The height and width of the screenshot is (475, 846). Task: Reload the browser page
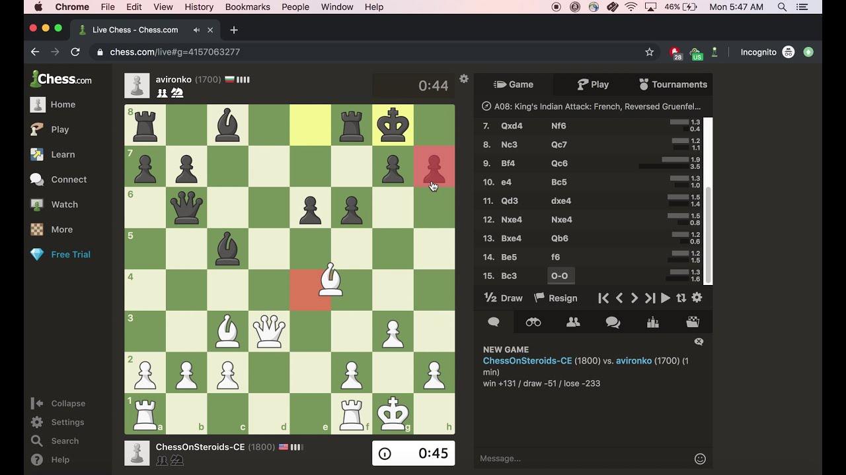tap(75, 51)
